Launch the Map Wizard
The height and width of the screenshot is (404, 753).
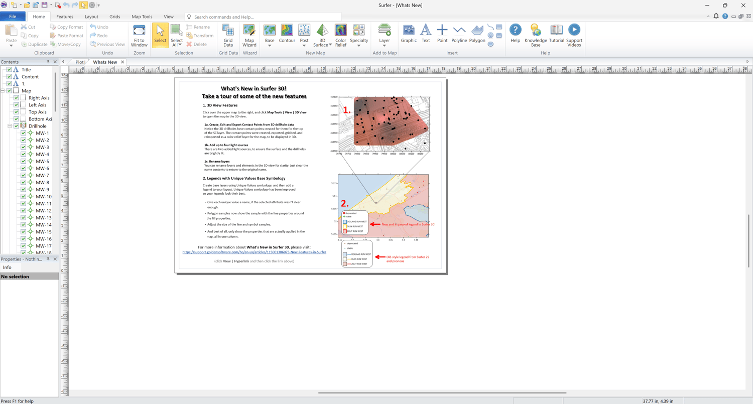click(x=249, y=35)
